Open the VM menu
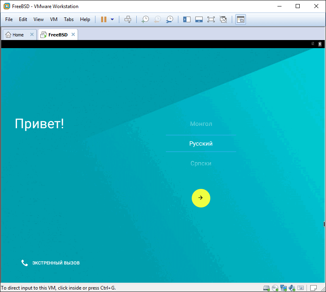The height and width of the screenshot is (292, 326). pos(54,19)
